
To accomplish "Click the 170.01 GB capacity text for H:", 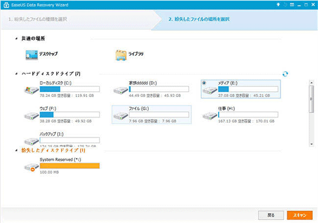I will click(265, 121).
